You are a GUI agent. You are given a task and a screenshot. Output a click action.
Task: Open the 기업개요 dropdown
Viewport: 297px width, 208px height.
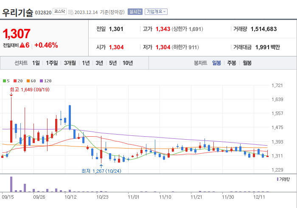156,12
